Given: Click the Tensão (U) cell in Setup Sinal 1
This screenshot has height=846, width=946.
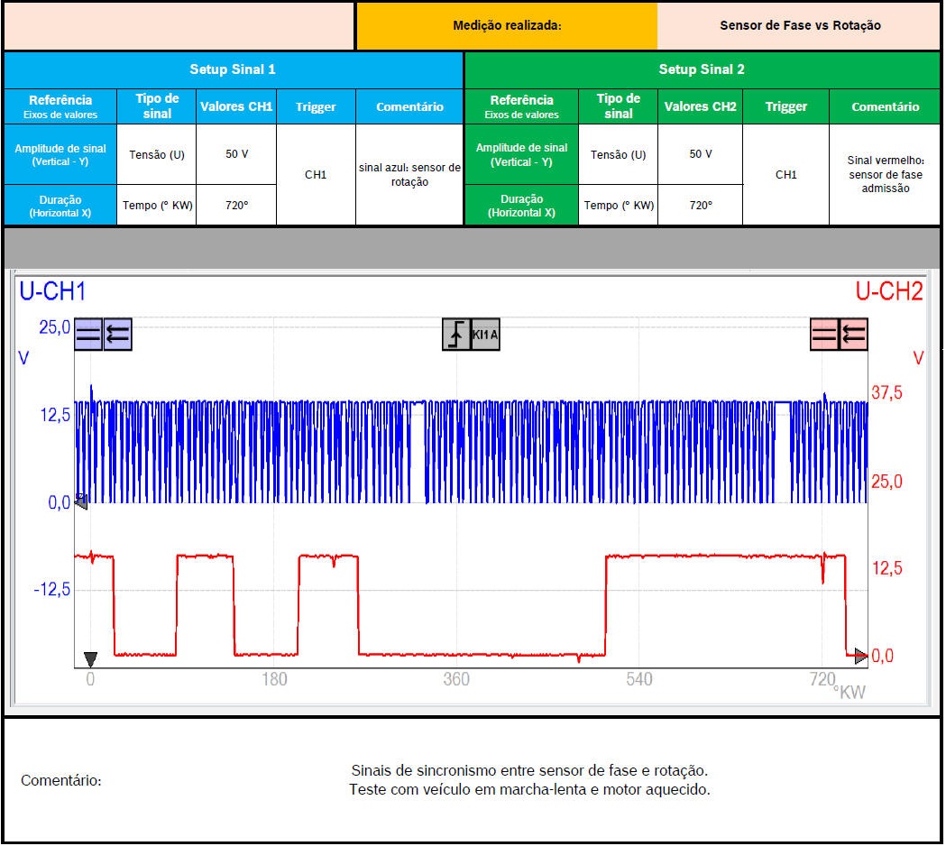Looking at the screenshot, I should (157, 154).
